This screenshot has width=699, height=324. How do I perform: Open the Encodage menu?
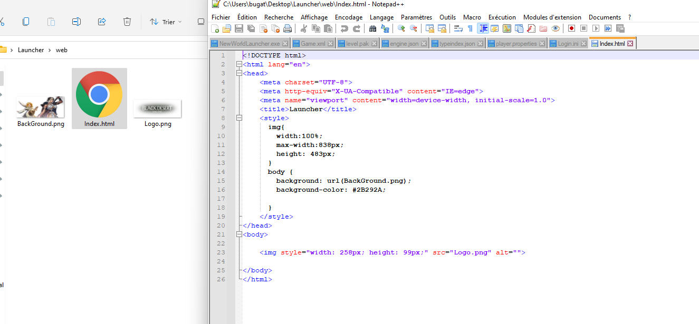pos(349,17)
